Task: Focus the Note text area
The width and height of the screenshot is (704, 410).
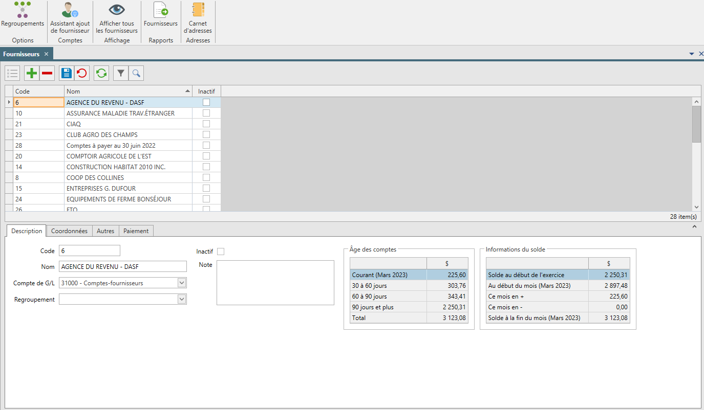Action: [x=275, y=283]
